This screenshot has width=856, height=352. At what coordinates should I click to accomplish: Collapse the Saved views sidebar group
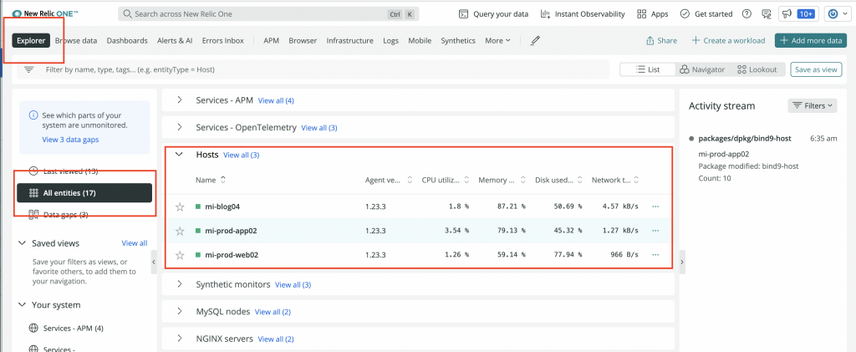(23, 242)
